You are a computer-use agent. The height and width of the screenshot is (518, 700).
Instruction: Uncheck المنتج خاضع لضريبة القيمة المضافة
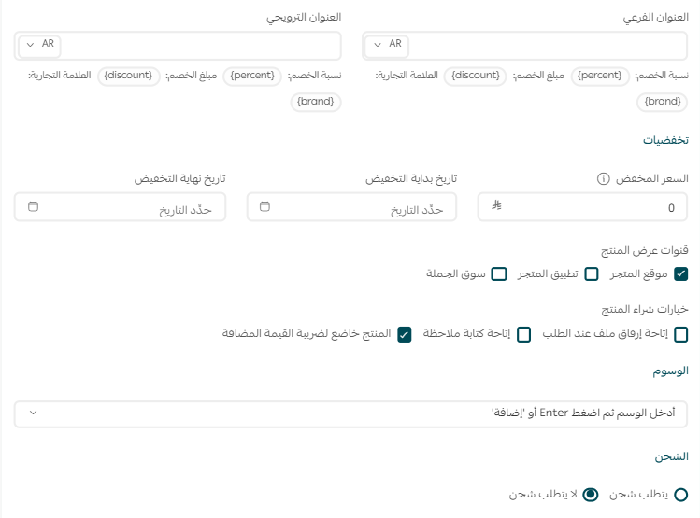[x=405, y=334]
